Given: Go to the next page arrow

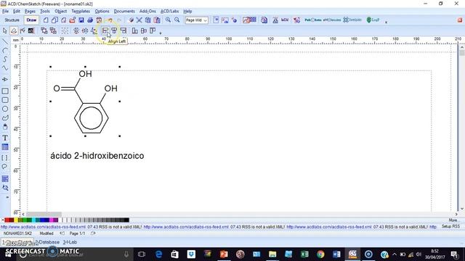Looking at the screenshot, I should pos(93,233).
